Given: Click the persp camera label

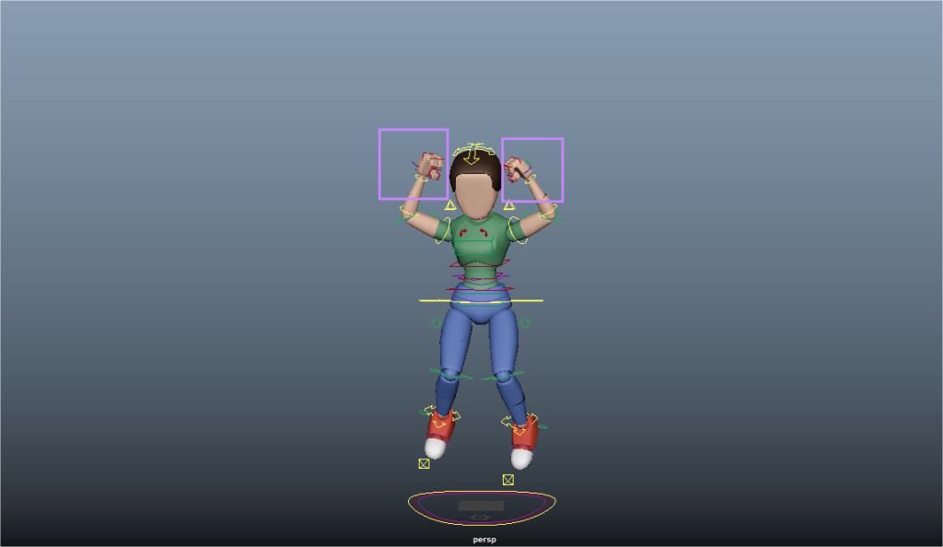Looking at the screenshot, I should coord(484,540).
